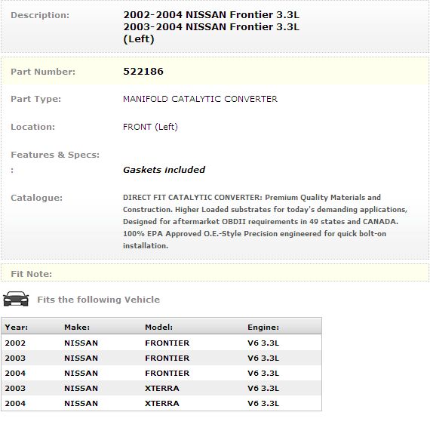Click the Features & Specs label
The height and width of the screenshot is (440, 430).
pyautogui.click(x=55, y=155)
